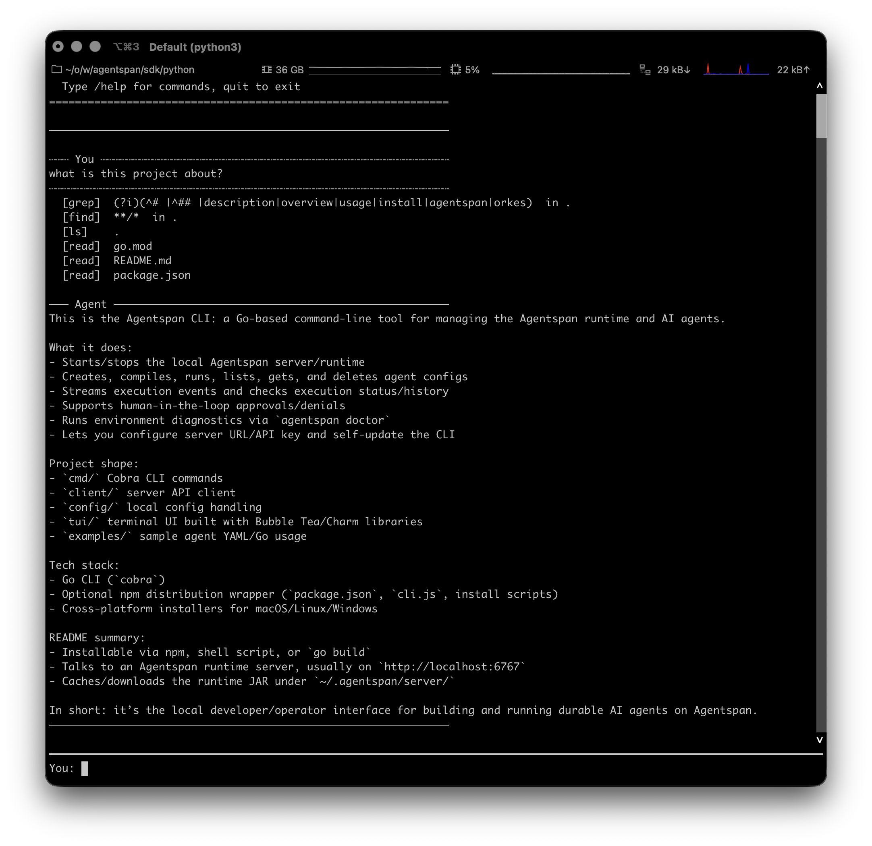872x846 pixels.
Task: Click the 'This is the Agentspan CLI' summary line
Action: click(387, 319)
